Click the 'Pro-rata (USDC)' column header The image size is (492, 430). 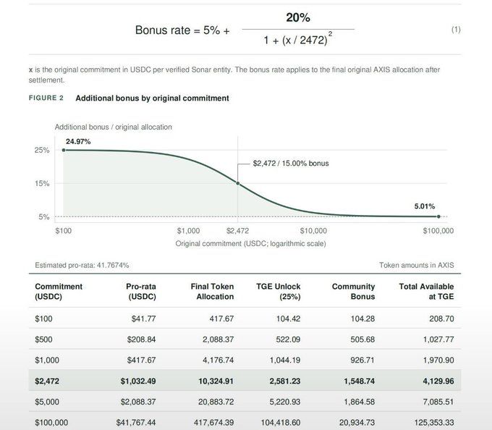click(x=141, y=291)
